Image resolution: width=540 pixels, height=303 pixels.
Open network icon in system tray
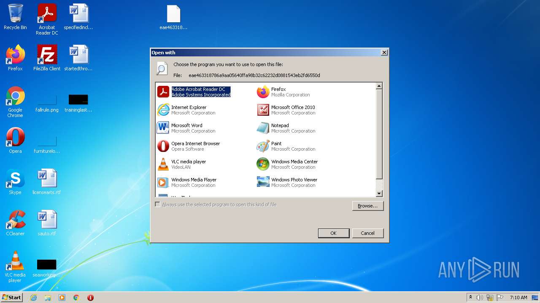point(490,298)
